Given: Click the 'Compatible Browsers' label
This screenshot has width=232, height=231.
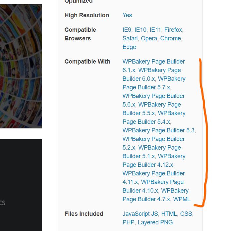Looking at the screenshot, I should (80, 34).
